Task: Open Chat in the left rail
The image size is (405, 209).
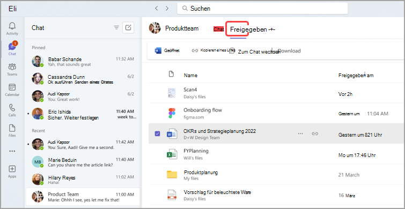Action: 12,49
